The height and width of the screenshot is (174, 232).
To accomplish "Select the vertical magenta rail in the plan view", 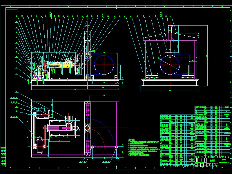I will [x=88, y=128].
